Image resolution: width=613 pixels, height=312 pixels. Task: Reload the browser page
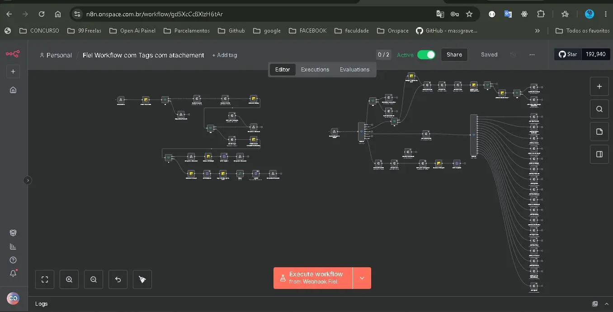[42, 14]
